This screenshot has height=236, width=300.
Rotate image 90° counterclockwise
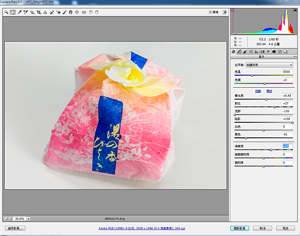pyautogui.click(x=90, y=12)
